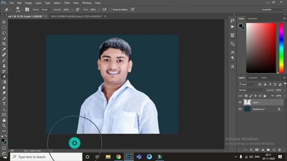The width and height of the screenshot is (287, 161).
Task: Open the Select menu
Action: tap(57, 3)
